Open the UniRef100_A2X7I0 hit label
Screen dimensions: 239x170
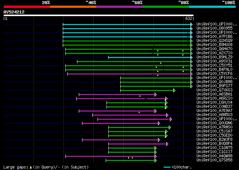214,53
